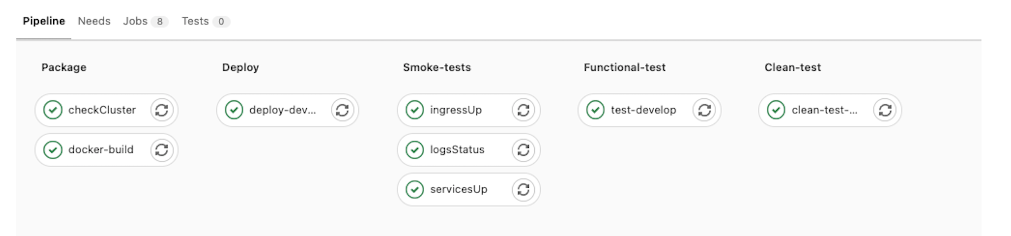Image resolution: width=1011 pixels, height=236 pixels.
Task: Retry the deploy-dev job
Action: 342,110
